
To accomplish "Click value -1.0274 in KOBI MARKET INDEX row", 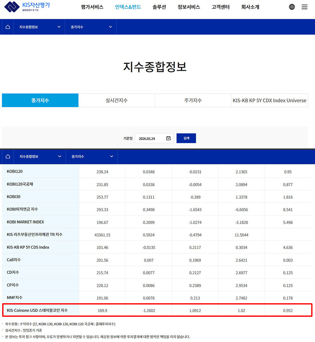I will pos(195,223).
